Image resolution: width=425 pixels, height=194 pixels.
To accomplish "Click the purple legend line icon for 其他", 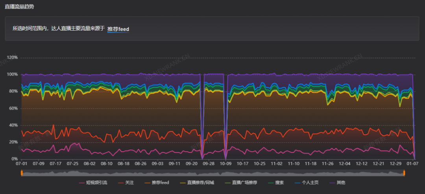I will tap(332, 183).
